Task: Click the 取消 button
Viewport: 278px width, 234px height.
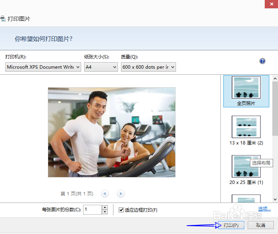Action: 261,225
